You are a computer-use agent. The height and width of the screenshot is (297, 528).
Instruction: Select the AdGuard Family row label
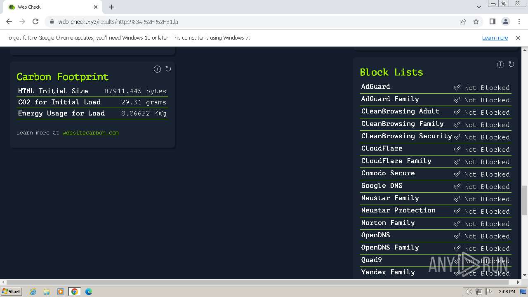(390, 99)
